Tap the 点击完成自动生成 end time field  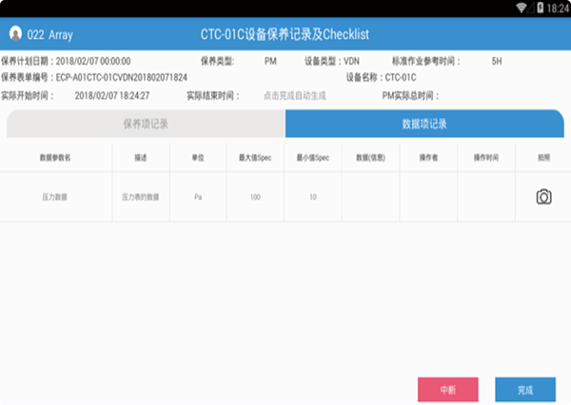tap(293, 95)
